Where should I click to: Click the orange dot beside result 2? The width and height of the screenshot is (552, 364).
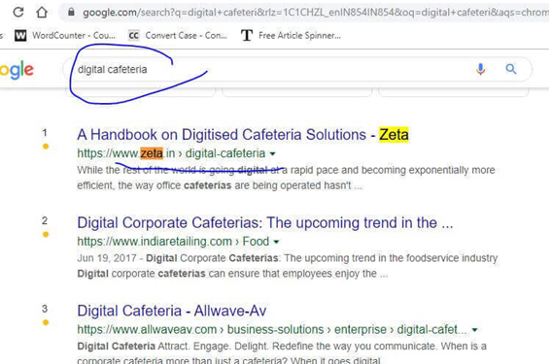coord(46,234)
